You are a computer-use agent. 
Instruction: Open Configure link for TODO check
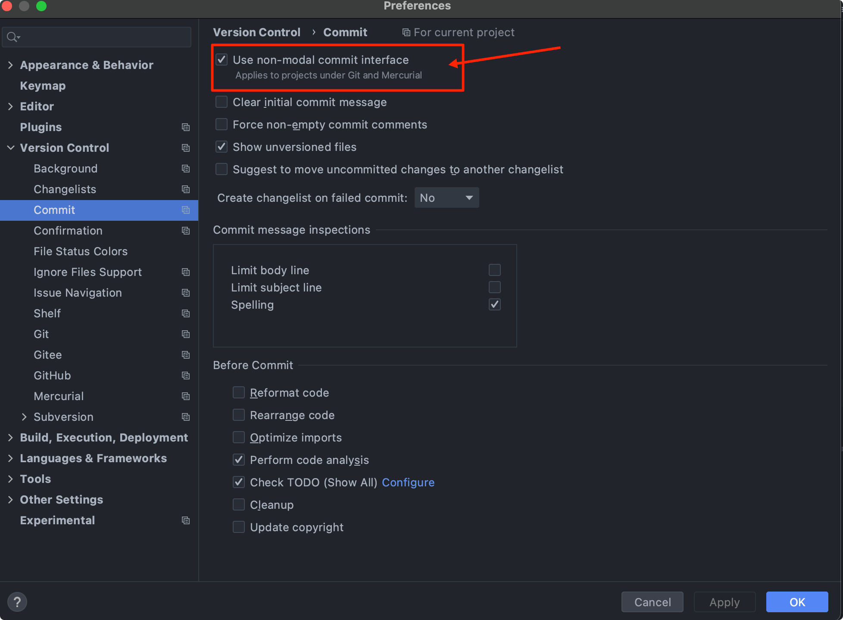click(408, 482)
